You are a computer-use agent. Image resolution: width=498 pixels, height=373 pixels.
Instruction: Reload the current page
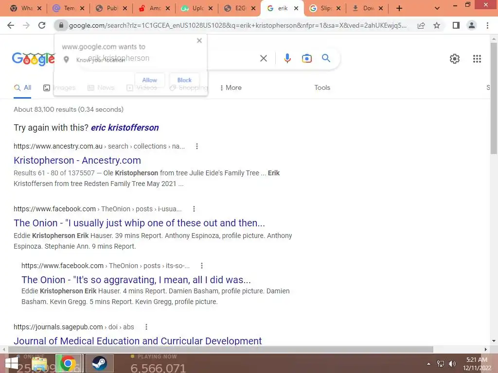pos(42,25)
